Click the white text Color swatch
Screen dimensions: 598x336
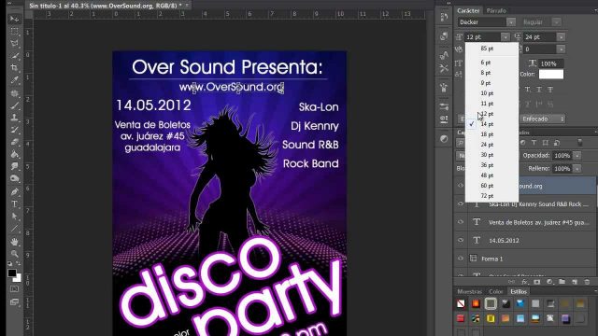[x=550, y=75]
